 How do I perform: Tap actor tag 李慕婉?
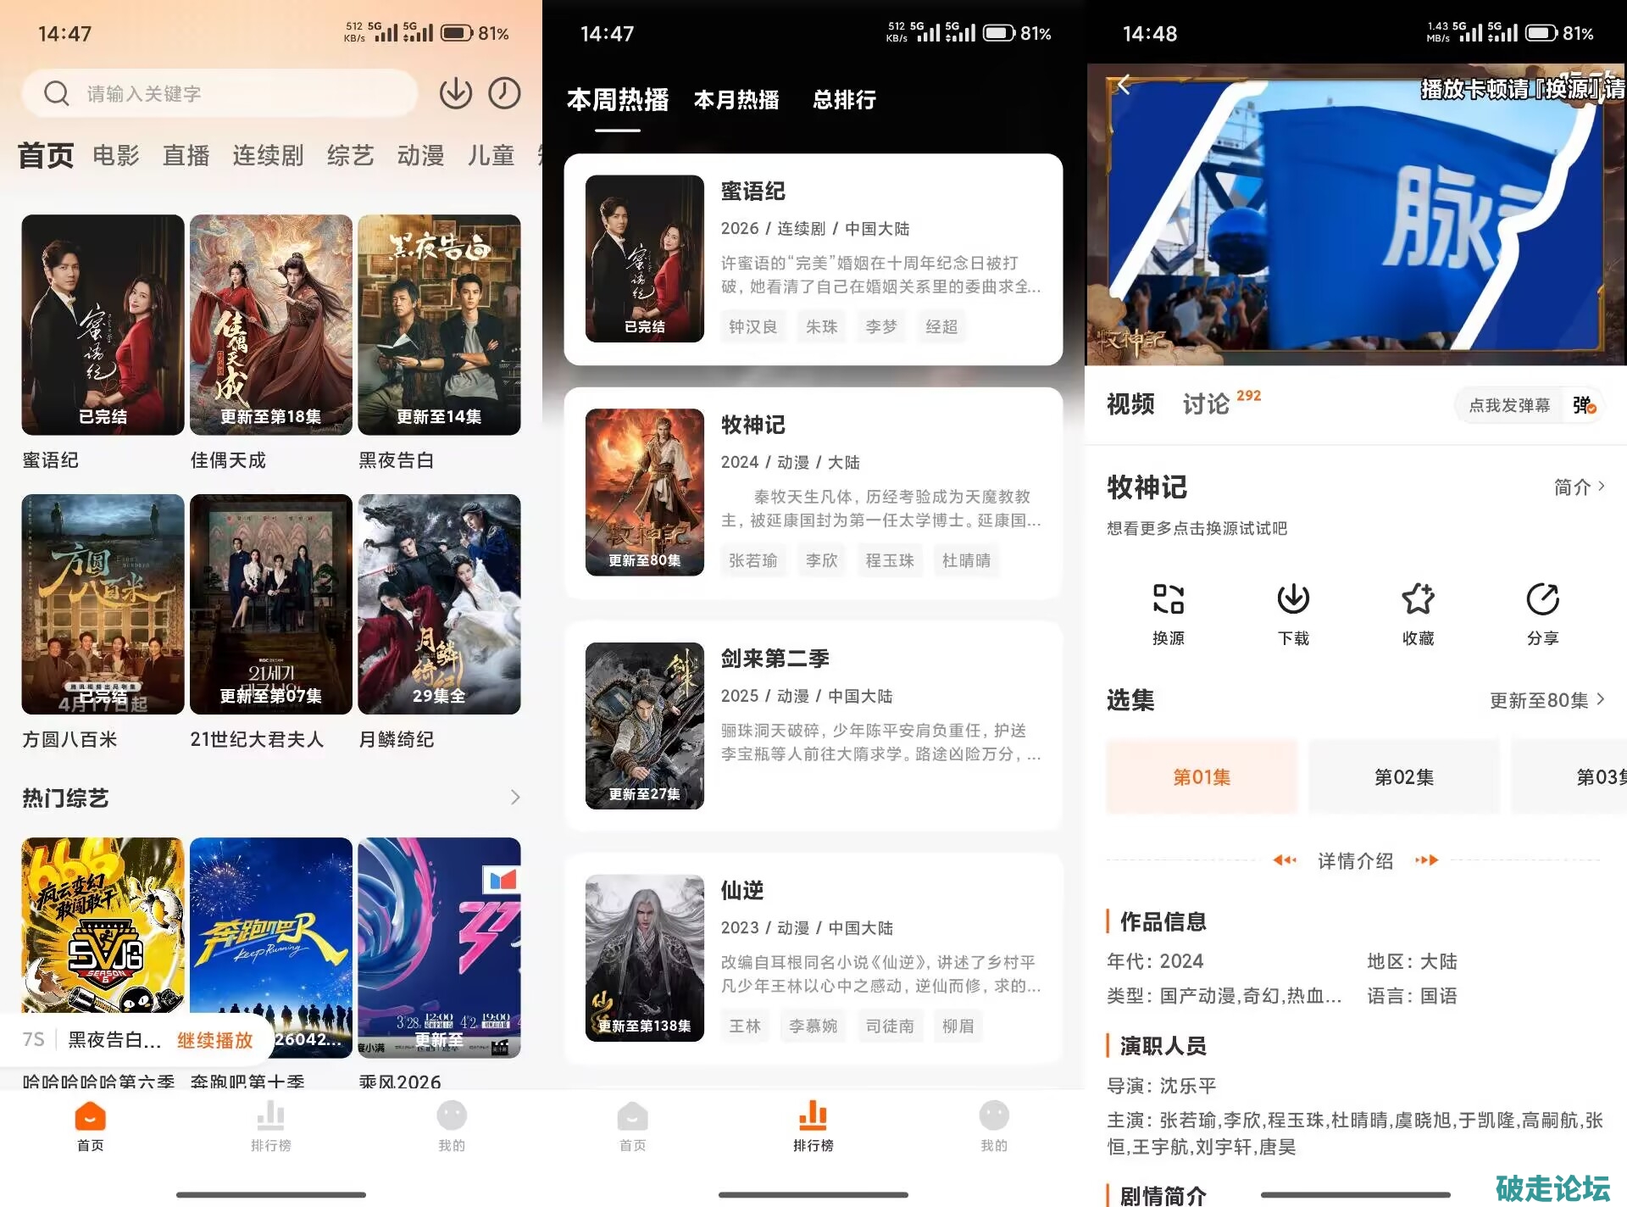tap(813, 1026)
